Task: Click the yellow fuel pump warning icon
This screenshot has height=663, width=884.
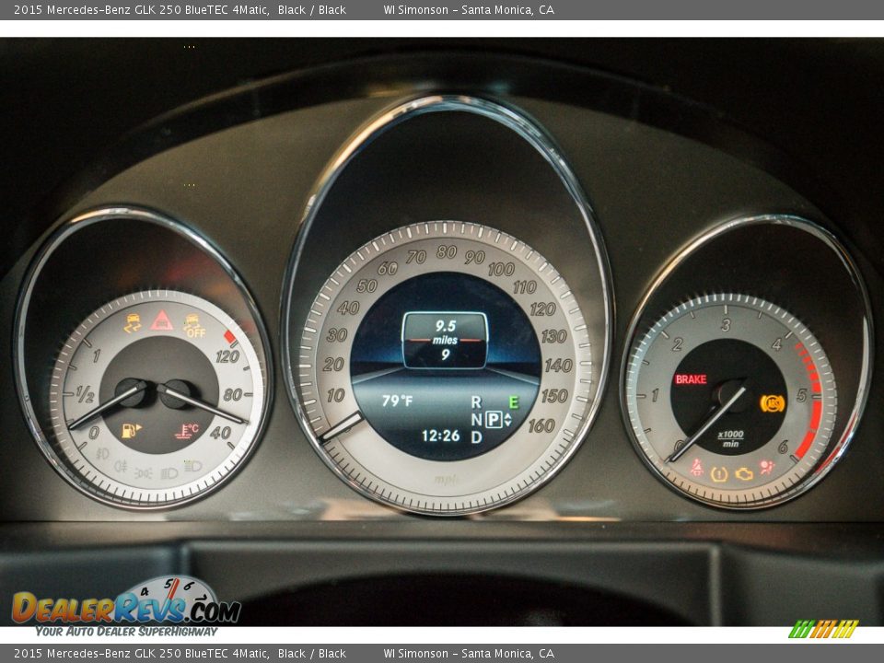Action: [131, 430]
